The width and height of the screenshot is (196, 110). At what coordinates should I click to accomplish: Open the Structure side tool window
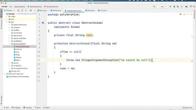pos(1,24)
